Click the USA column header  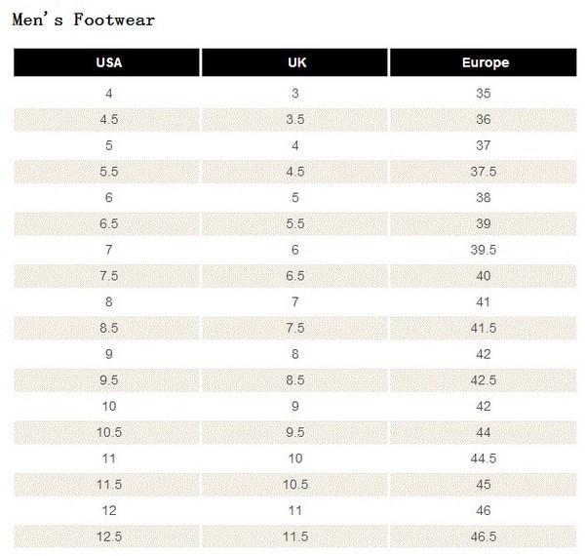[106, 62]
